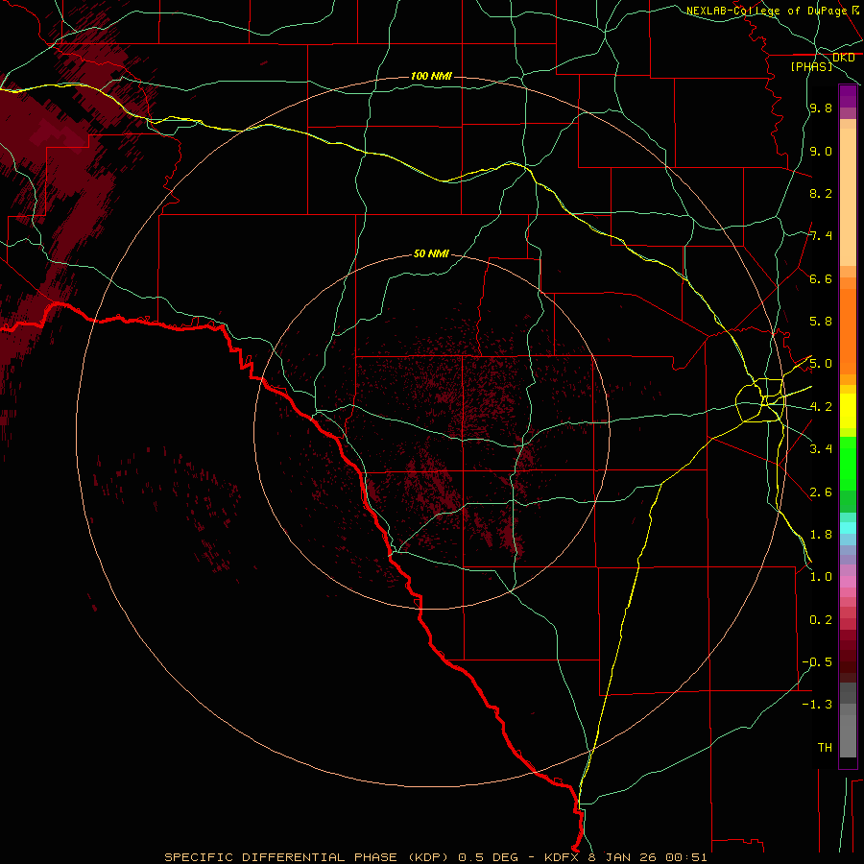Click the TH threshold label on the scale

pyautogui.click(x=825, y=748)
